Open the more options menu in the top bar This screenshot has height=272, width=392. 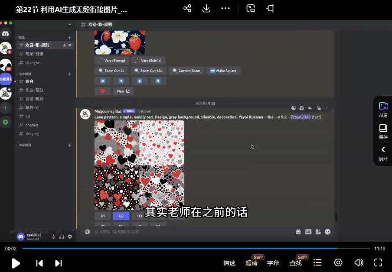click(x=225, y=8)
